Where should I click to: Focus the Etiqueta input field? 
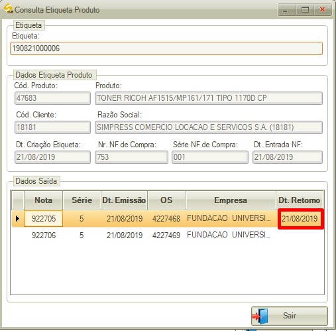click(166, 48)
